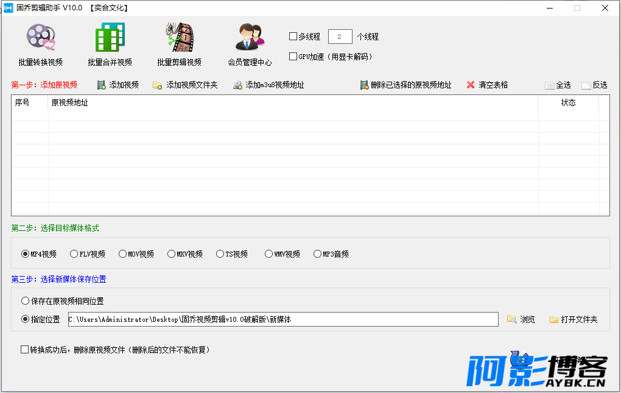Image resolution: width=621 pixels, height=393 pixels.
Task: Close the 固乔剪辑助手 window
Action: tap(605, 8)
